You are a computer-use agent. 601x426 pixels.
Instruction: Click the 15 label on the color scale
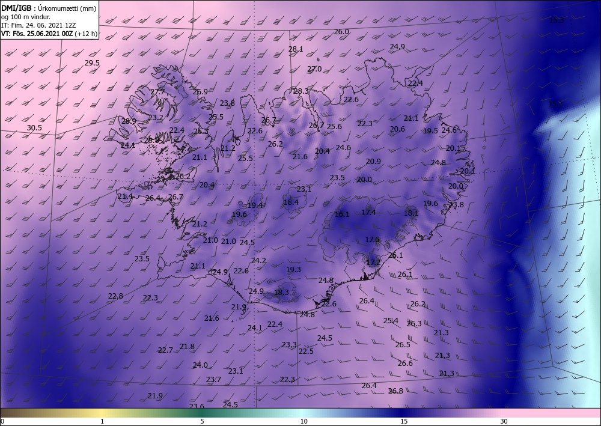coord(404,422)
